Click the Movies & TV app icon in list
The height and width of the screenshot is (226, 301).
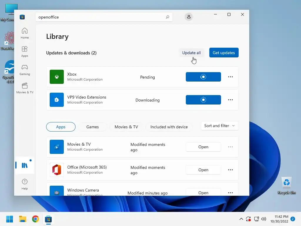pyautogui.click(x=57, y=147)
